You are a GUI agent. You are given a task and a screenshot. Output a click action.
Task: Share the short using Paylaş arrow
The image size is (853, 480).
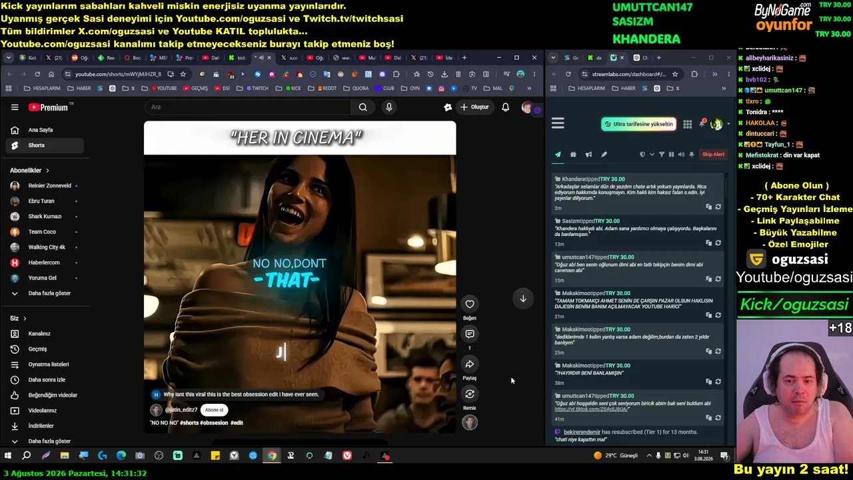pyautogui.click(x=470, y=364)
